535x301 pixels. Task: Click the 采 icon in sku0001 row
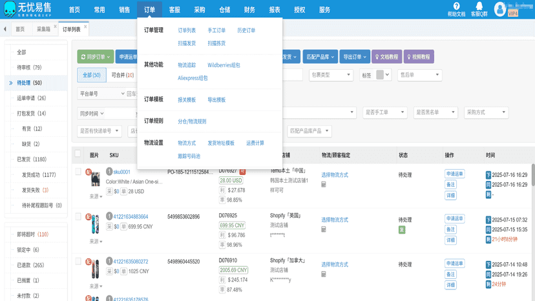coord(109,191)
